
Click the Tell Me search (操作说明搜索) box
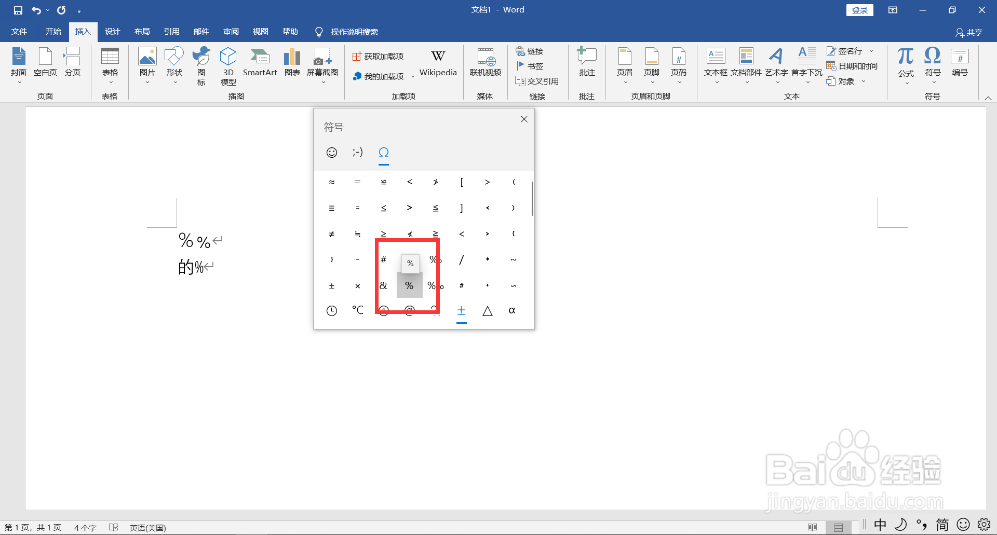tap(346, 32)
